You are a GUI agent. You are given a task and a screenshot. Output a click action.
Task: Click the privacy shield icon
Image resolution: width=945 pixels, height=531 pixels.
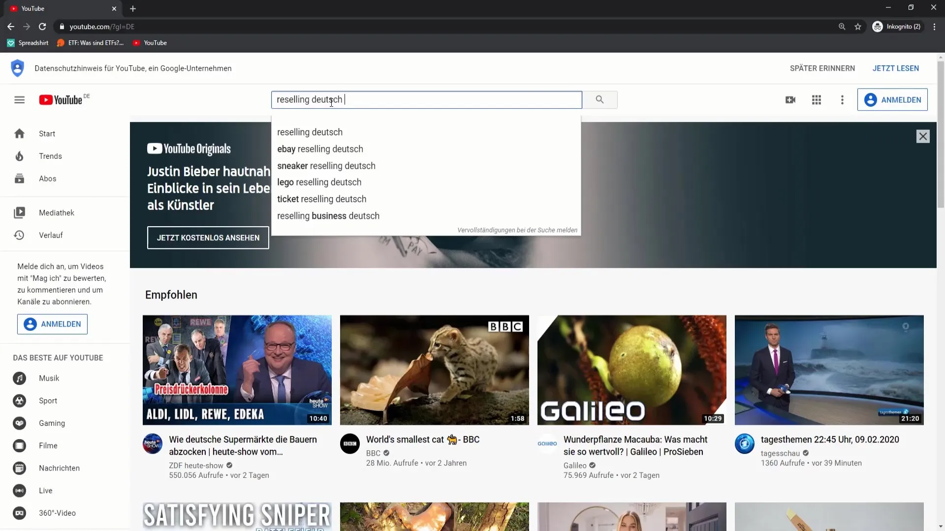17,68
